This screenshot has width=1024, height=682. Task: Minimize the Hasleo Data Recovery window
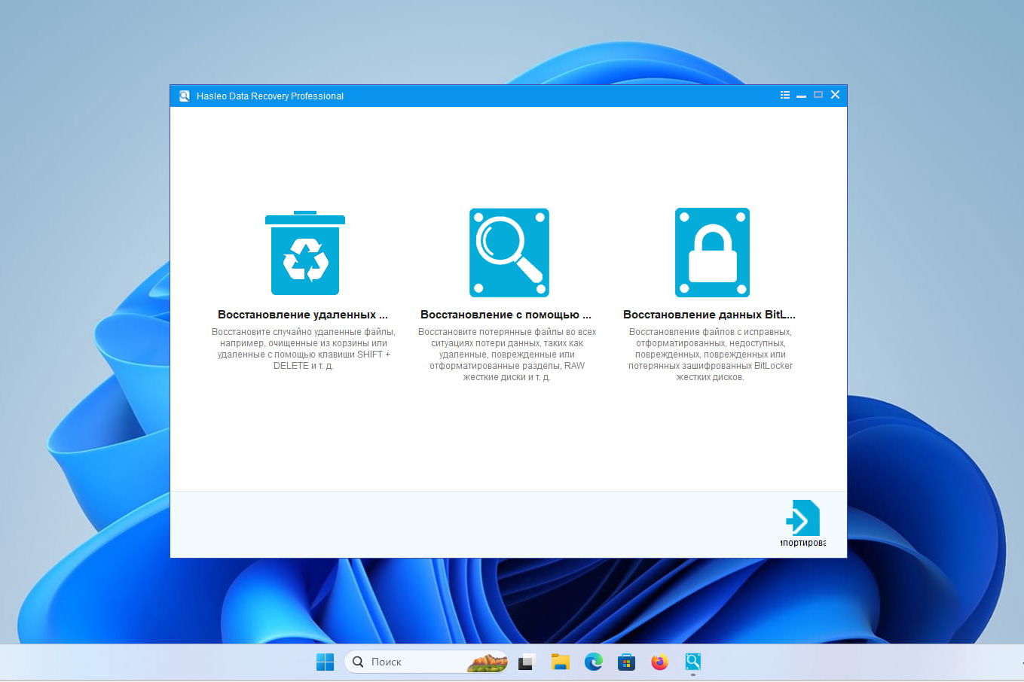pos(801,96)
